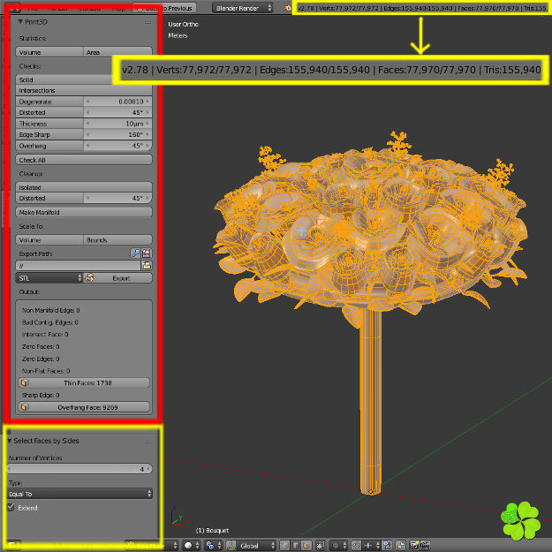Screen dimensions: 552x552
Task: Click the Area statistics button
Action: click(118, 52)
